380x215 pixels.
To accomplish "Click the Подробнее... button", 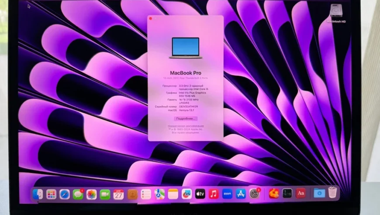I will [186, 119].
